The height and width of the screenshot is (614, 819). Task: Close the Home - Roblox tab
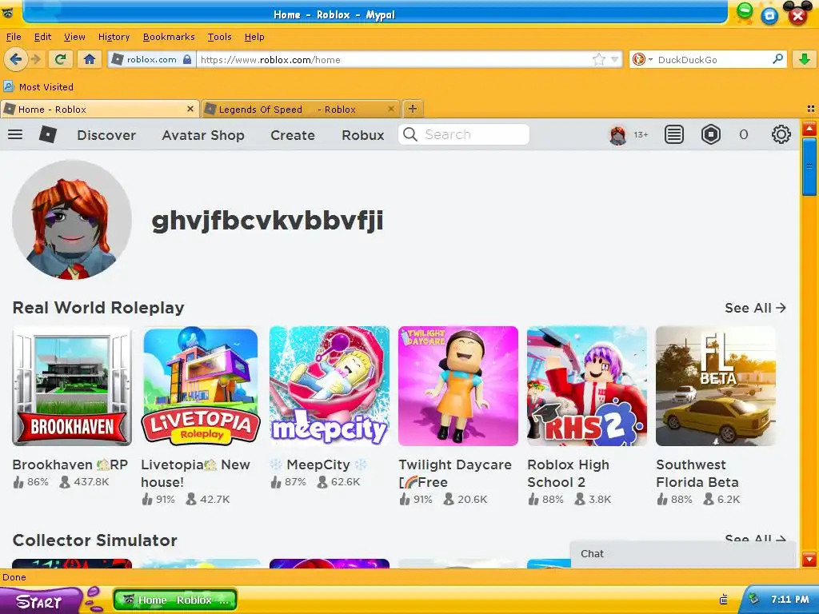190,109
